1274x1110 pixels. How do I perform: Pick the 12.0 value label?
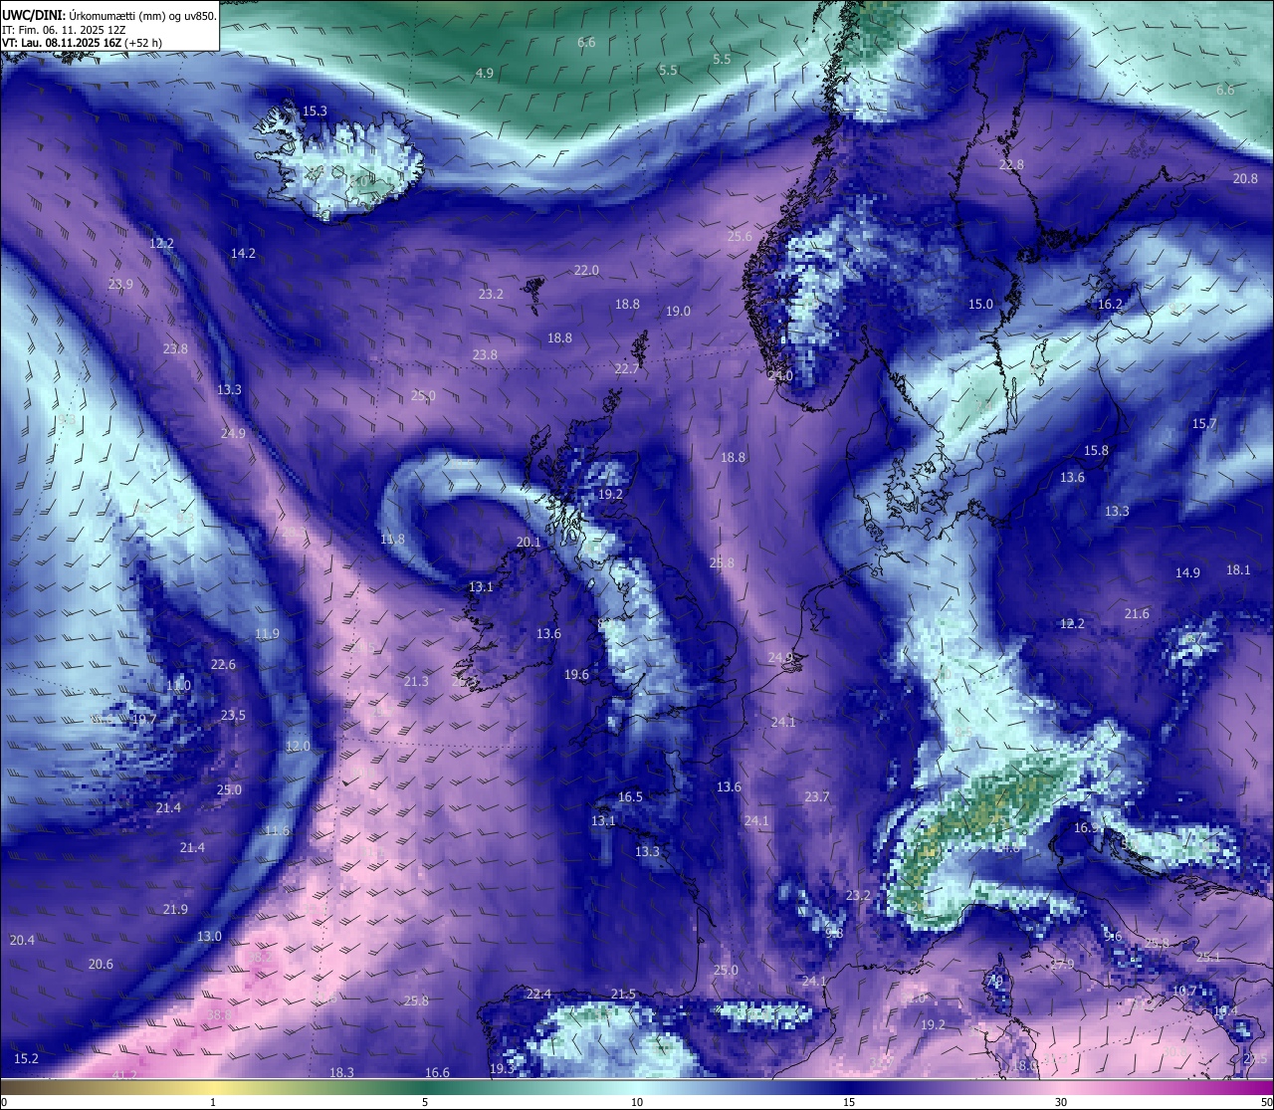click(x=298, y=747)
